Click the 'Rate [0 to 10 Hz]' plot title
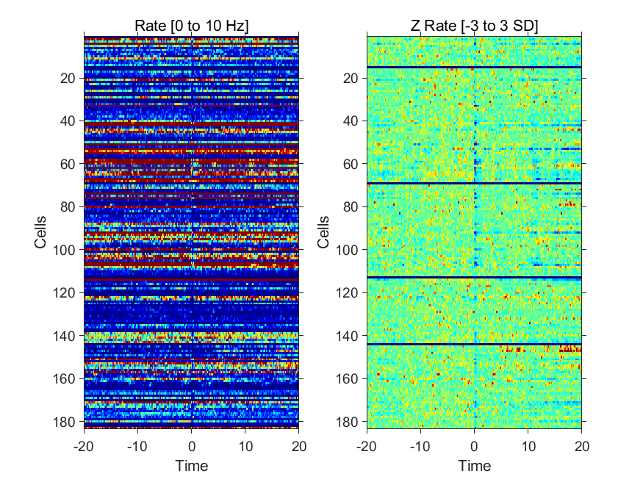Screen dimensions: 643x482 (192, 26)
